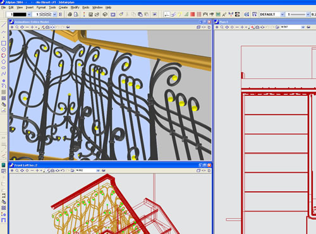Expand the pen thickness dropdown arrow
316x234 pixels.
(308, 15)
